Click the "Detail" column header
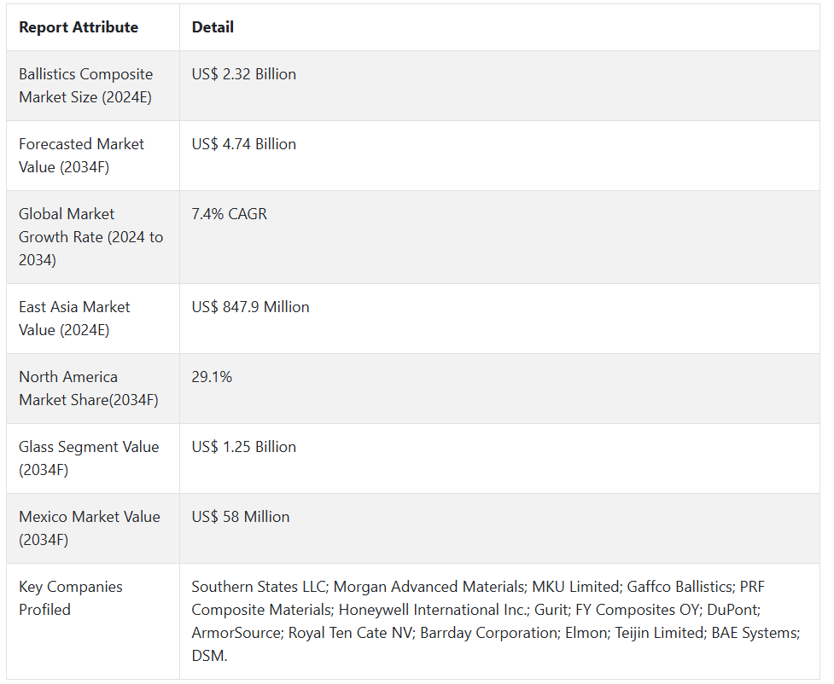This screenshot has width=834, height=684. coord(213,27)
